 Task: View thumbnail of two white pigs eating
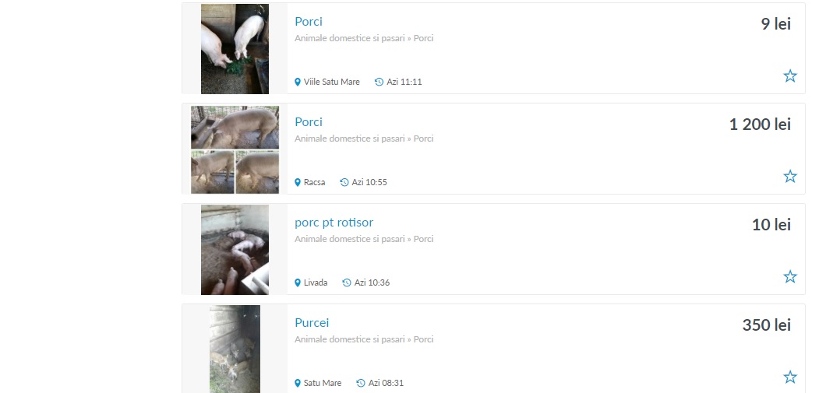click(x=235, y=49)
